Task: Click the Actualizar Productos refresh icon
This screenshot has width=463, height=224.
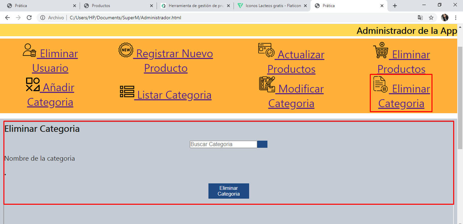Action: 267,50
